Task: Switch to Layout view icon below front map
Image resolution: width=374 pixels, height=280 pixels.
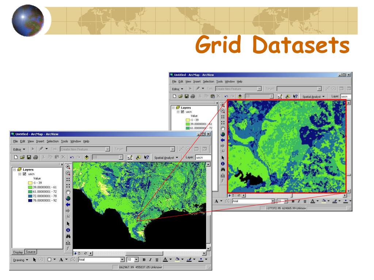Action: click(79, 253)
